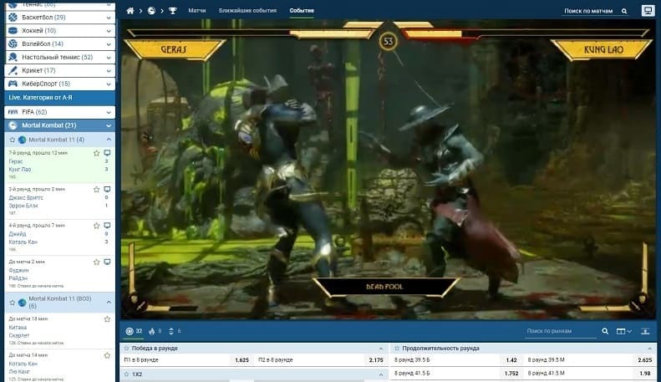Viewport: 661px width, 382px height.
Task: Click the collapse-all markets icon
Action: [x=645, y=331]
